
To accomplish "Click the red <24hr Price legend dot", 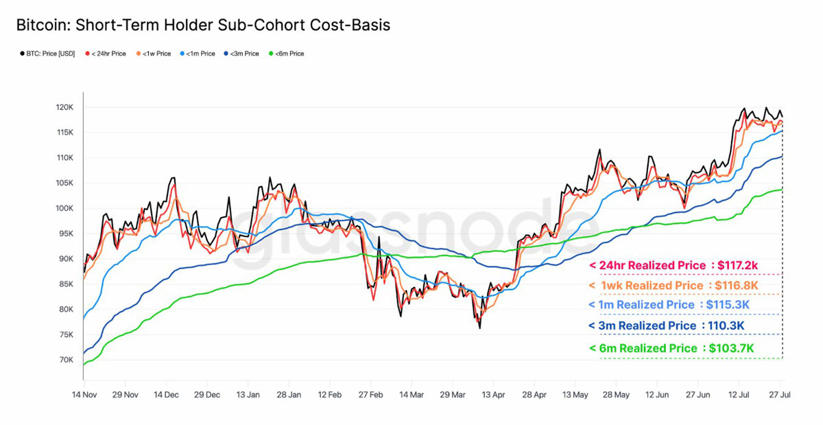I will [x=87, y=54].
